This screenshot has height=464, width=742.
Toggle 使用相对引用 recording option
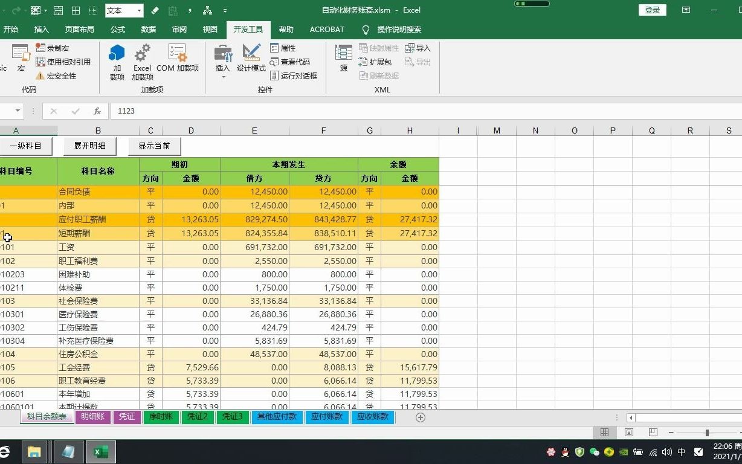[x=64, y=61]
